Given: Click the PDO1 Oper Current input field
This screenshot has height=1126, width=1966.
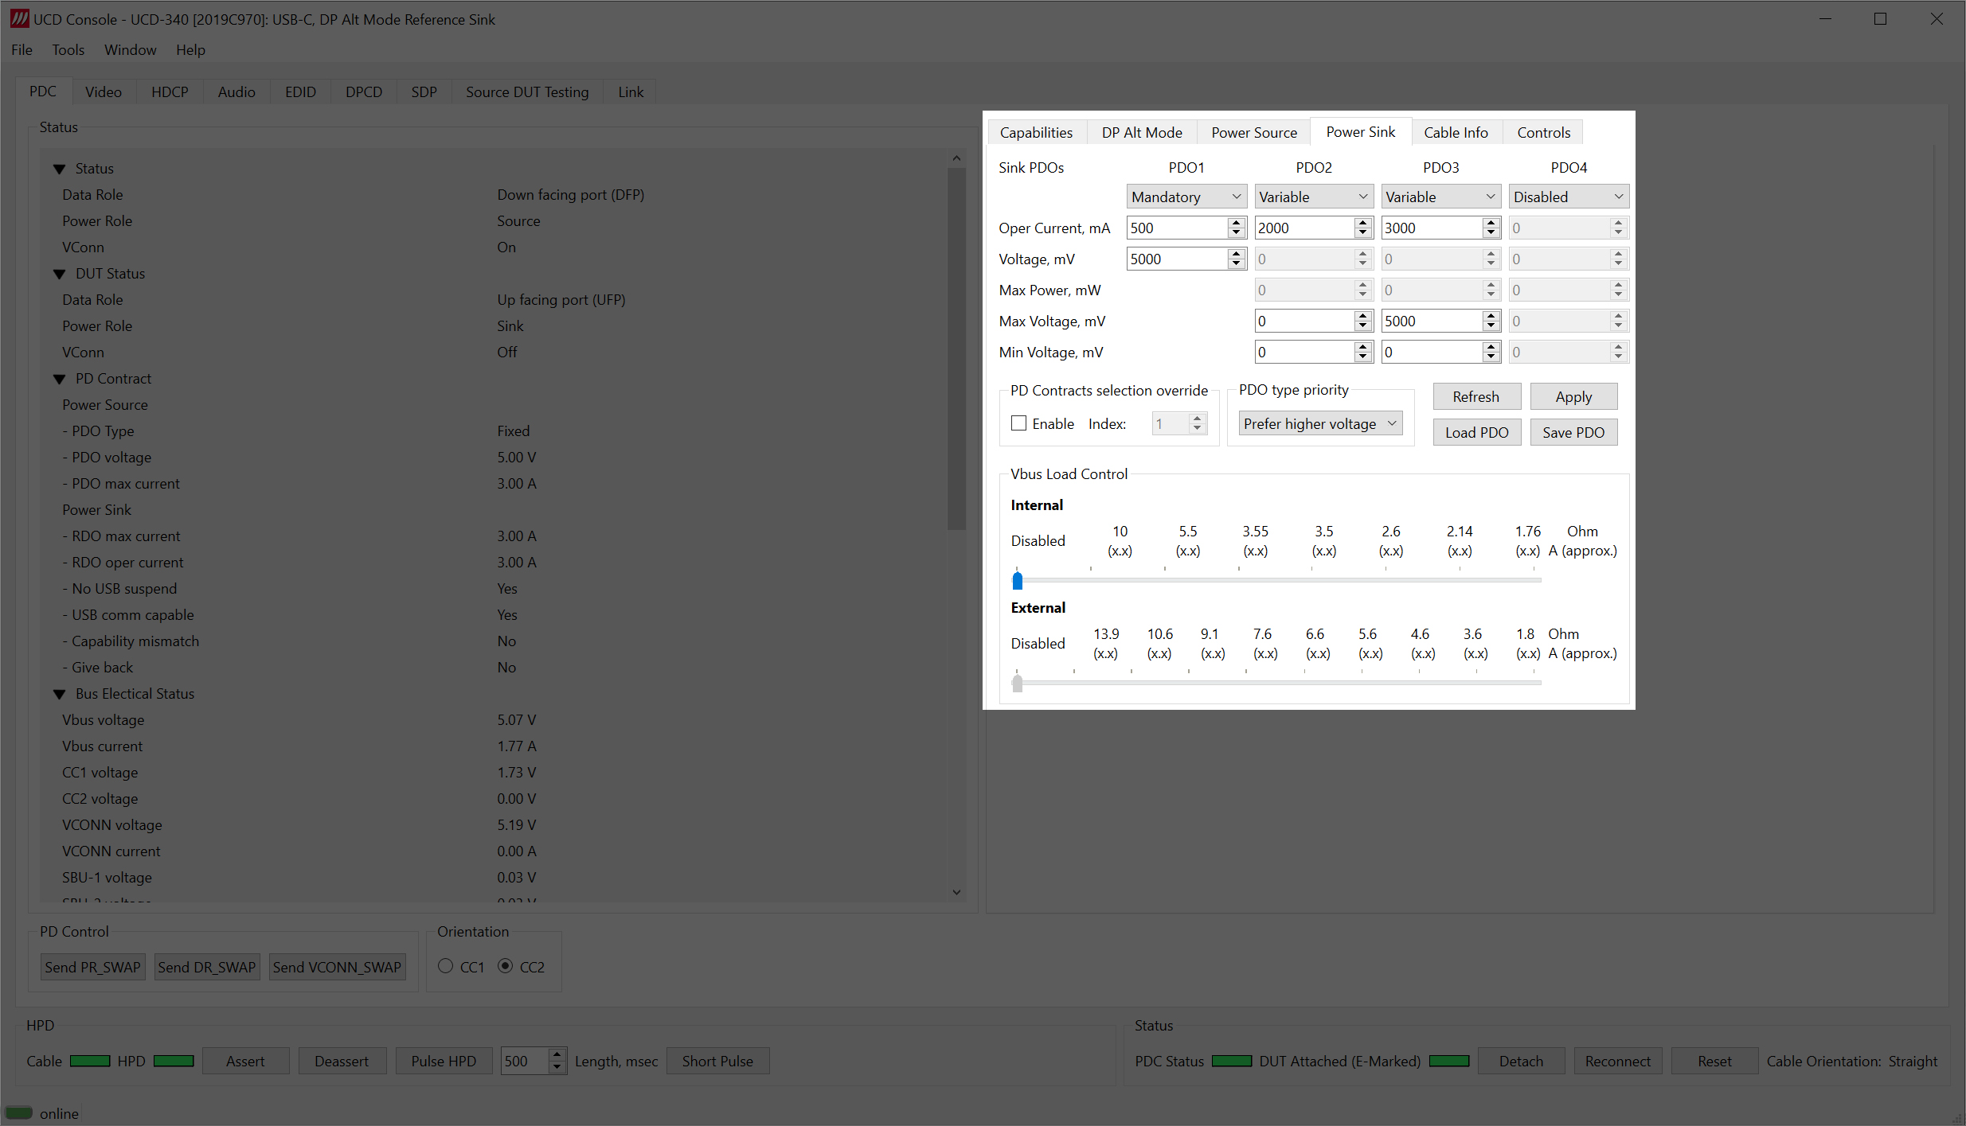Looking at the screenshot, I should coord(1178,228).
